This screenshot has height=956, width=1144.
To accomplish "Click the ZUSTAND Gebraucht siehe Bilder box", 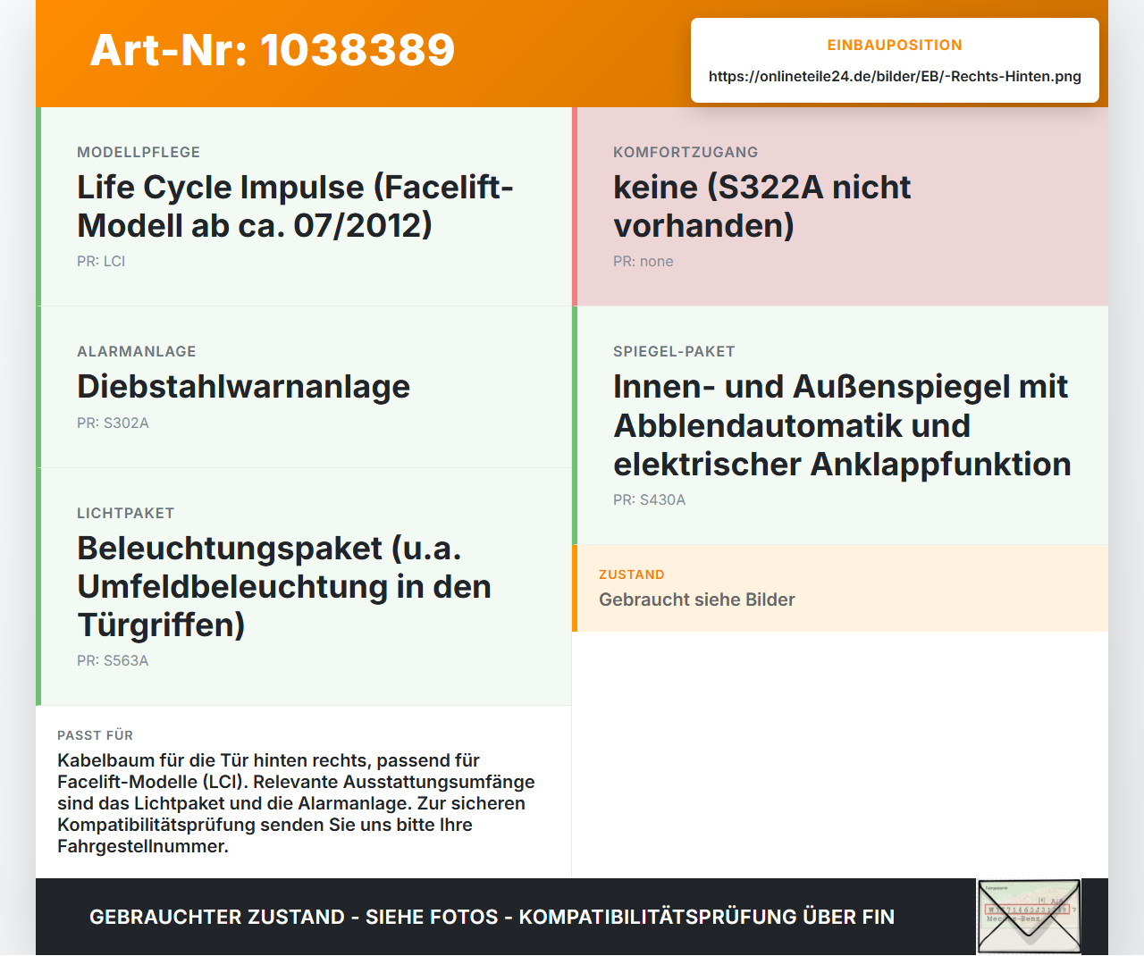I will (x=840, y=588).
